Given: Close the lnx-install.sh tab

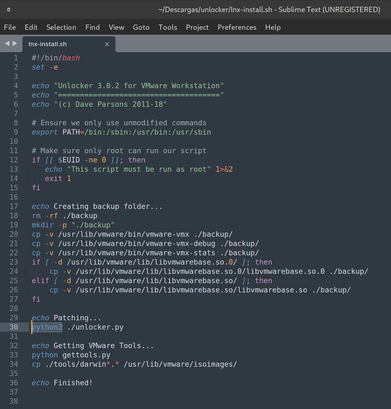Looking at the screenshot, I should tap(107, 44).
